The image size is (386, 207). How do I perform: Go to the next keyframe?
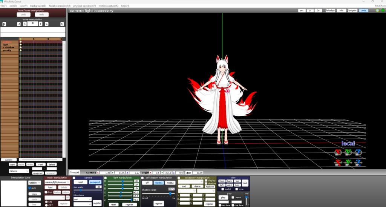46,24
